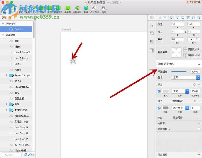Click the opacity (不透明度) slider

tap(180, 71)
